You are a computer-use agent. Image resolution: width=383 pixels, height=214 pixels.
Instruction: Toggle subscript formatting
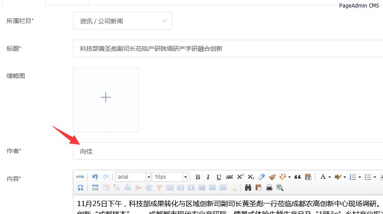(x=251, y=177)
